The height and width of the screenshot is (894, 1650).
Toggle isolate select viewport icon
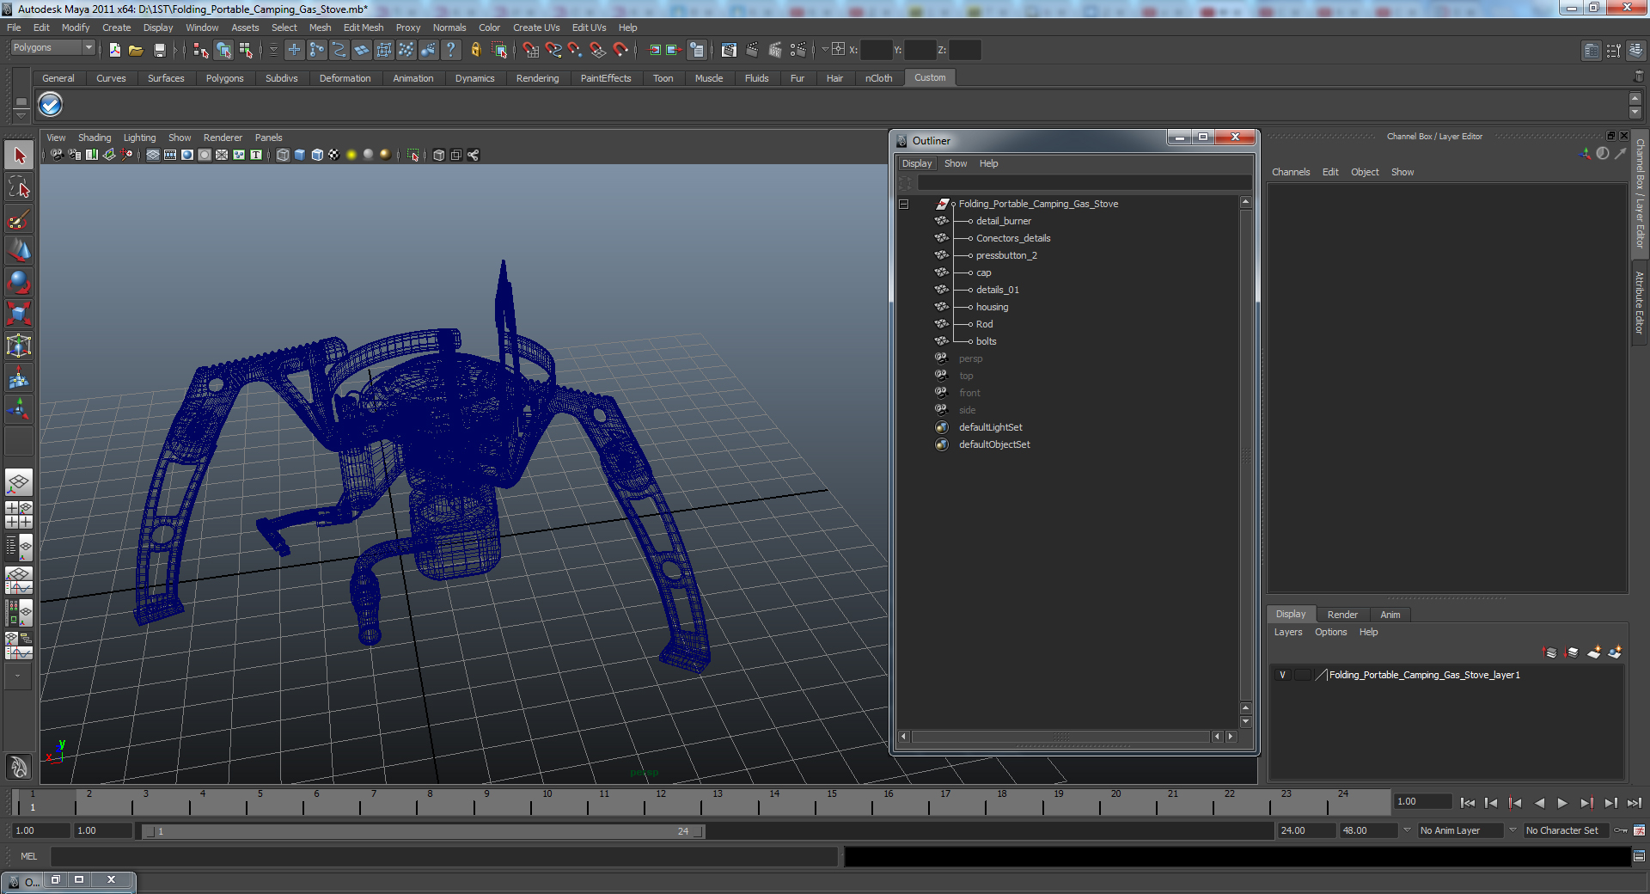(x=412, y=155)
